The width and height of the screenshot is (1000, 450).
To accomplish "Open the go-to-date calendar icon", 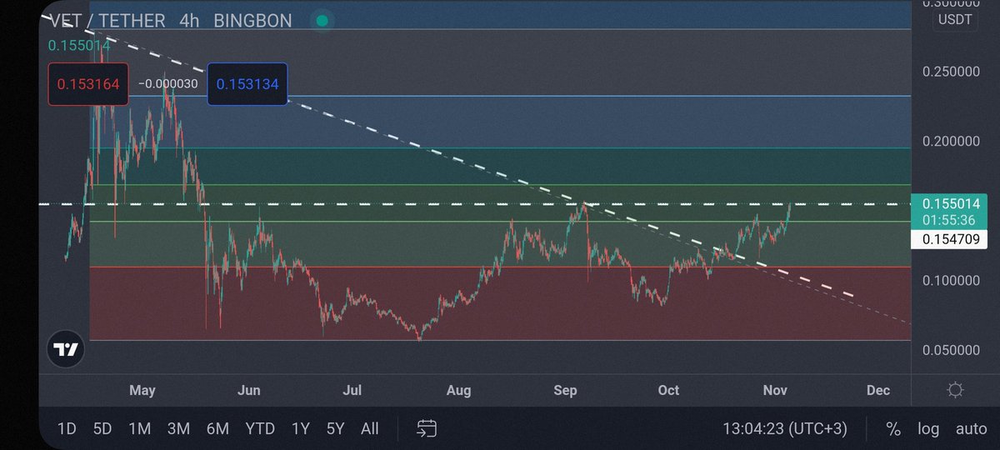I will coord(427,429).
